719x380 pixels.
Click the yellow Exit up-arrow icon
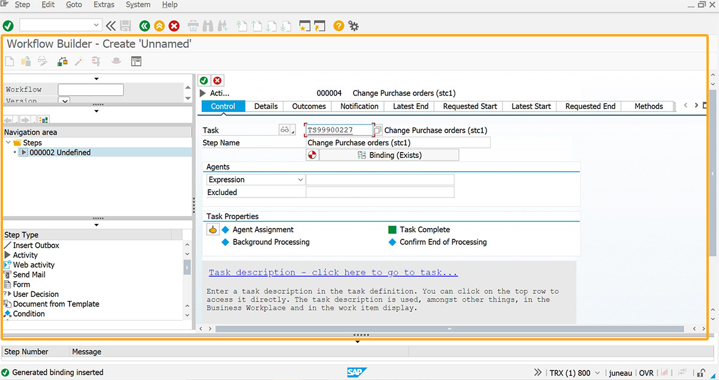pyautogui.click(x=159, y=26)
